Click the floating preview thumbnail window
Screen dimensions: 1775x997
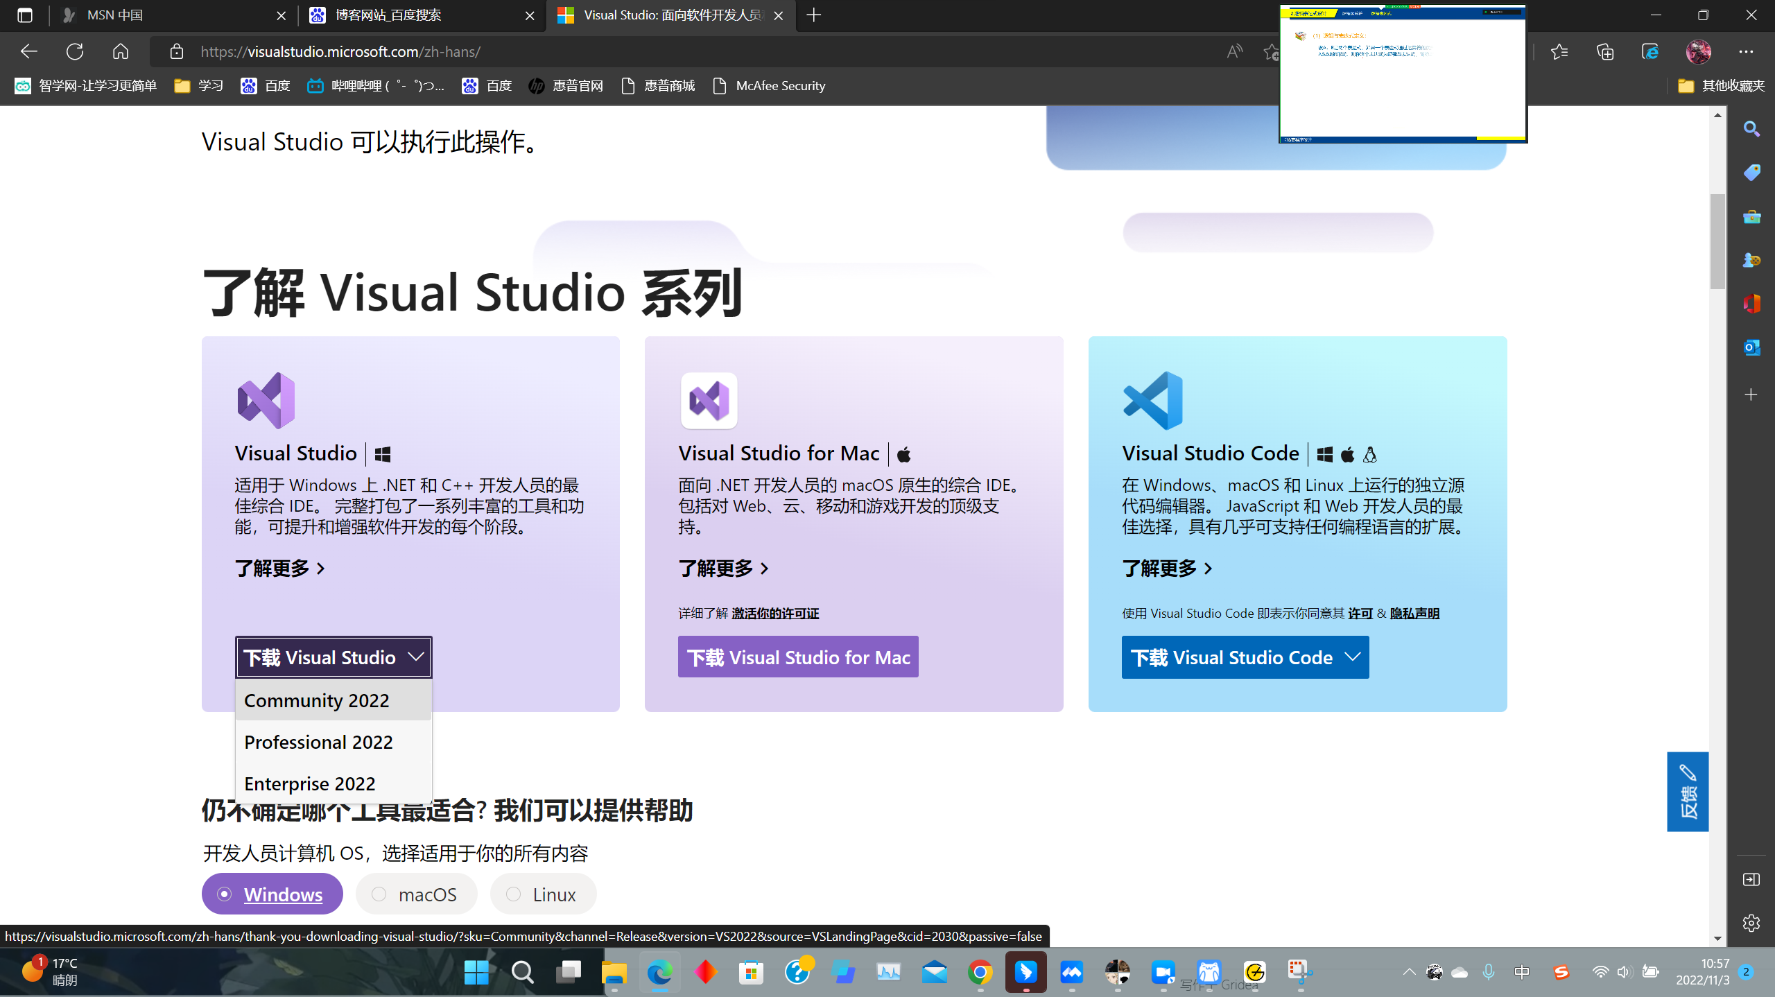click(x=1403, y=73)
